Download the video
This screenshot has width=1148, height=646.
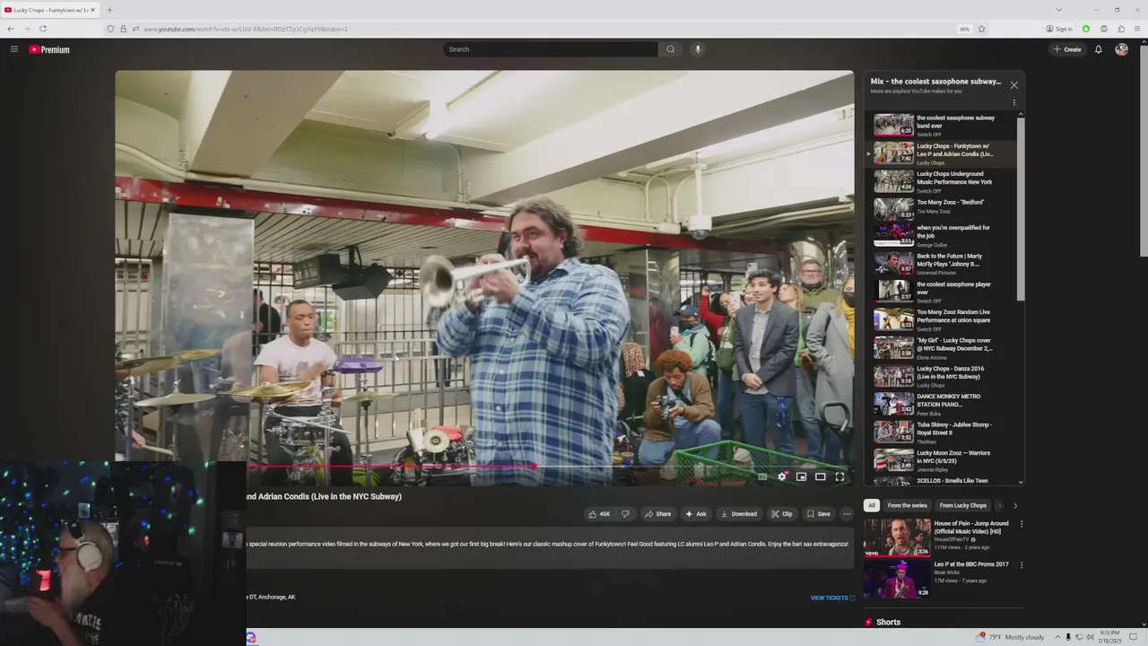(738, 514)
